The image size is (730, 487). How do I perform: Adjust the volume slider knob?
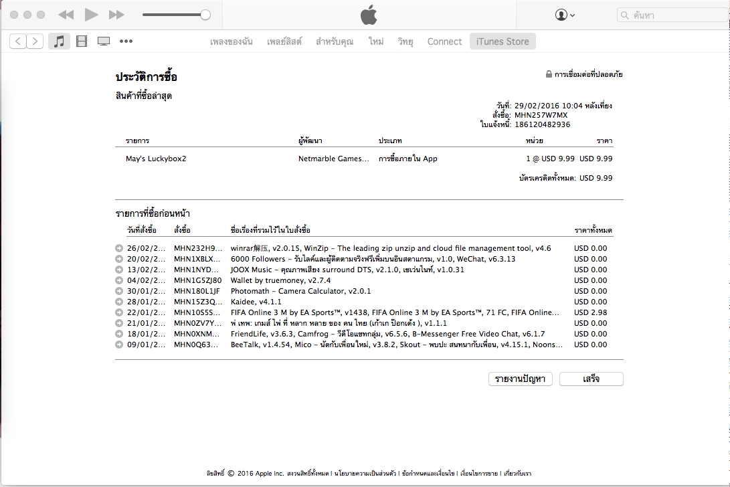(205, 15)
